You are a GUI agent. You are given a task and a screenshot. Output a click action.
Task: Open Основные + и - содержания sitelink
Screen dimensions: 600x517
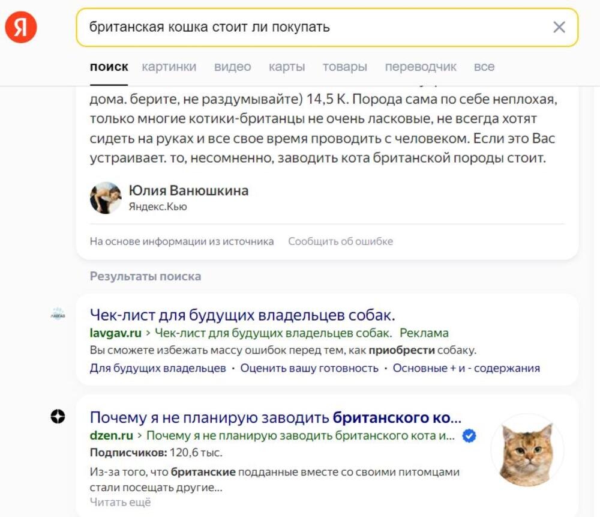tap(466, 368)
